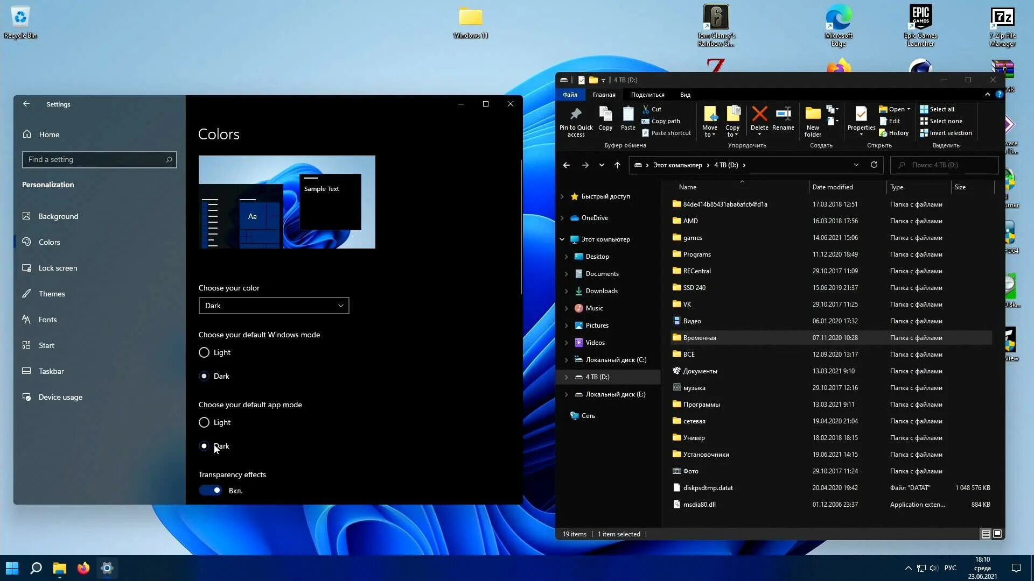Expand the Этот компьютер tree item
Image resolution: width=1034 pixels, height=581 pixels.
562,238
